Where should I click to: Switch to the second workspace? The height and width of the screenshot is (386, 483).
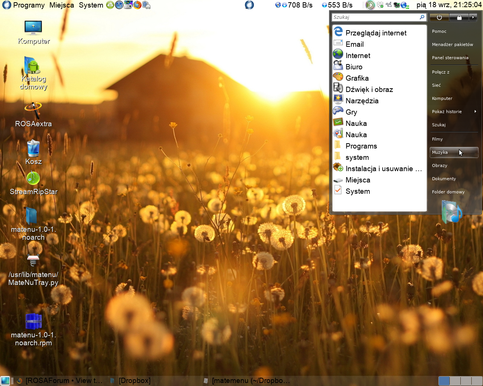point(455,381)
